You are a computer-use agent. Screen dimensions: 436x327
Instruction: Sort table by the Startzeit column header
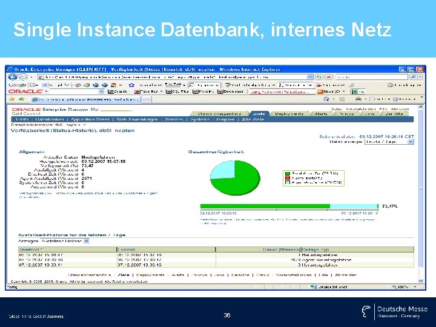(30, 249)
